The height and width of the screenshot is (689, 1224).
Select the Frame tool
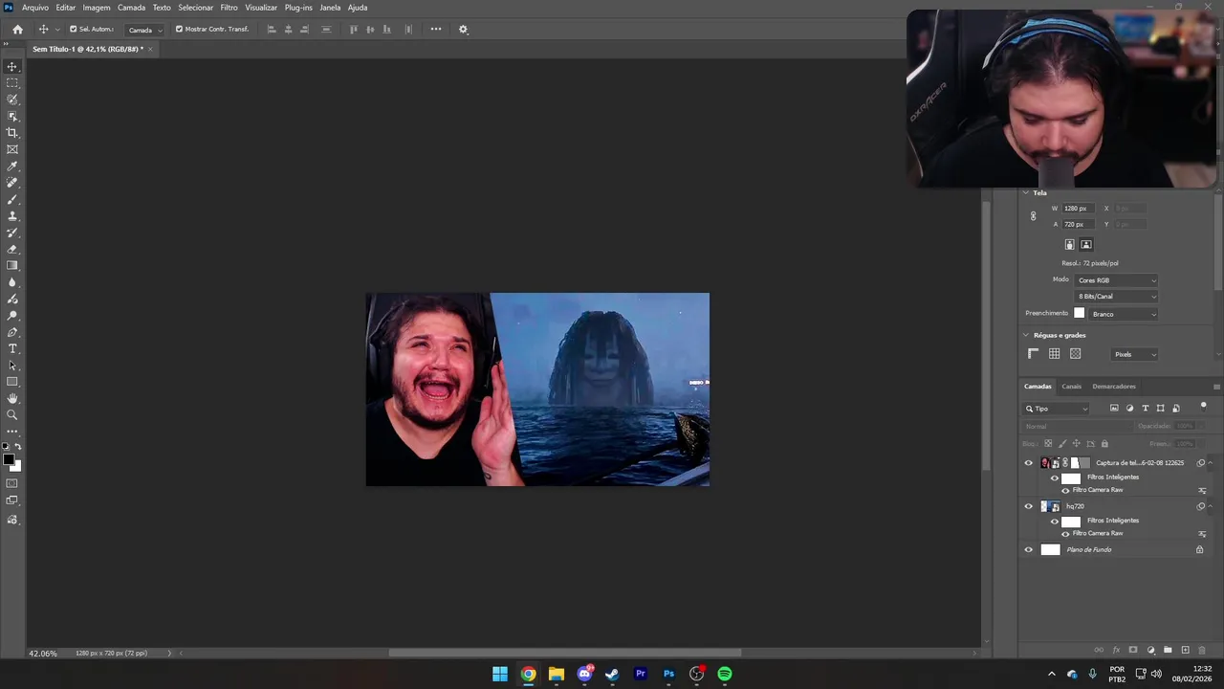coord(12,149)
